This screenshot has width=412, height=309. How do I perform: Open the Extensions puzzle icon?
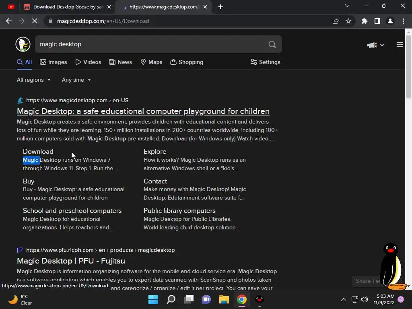point(364,21)
